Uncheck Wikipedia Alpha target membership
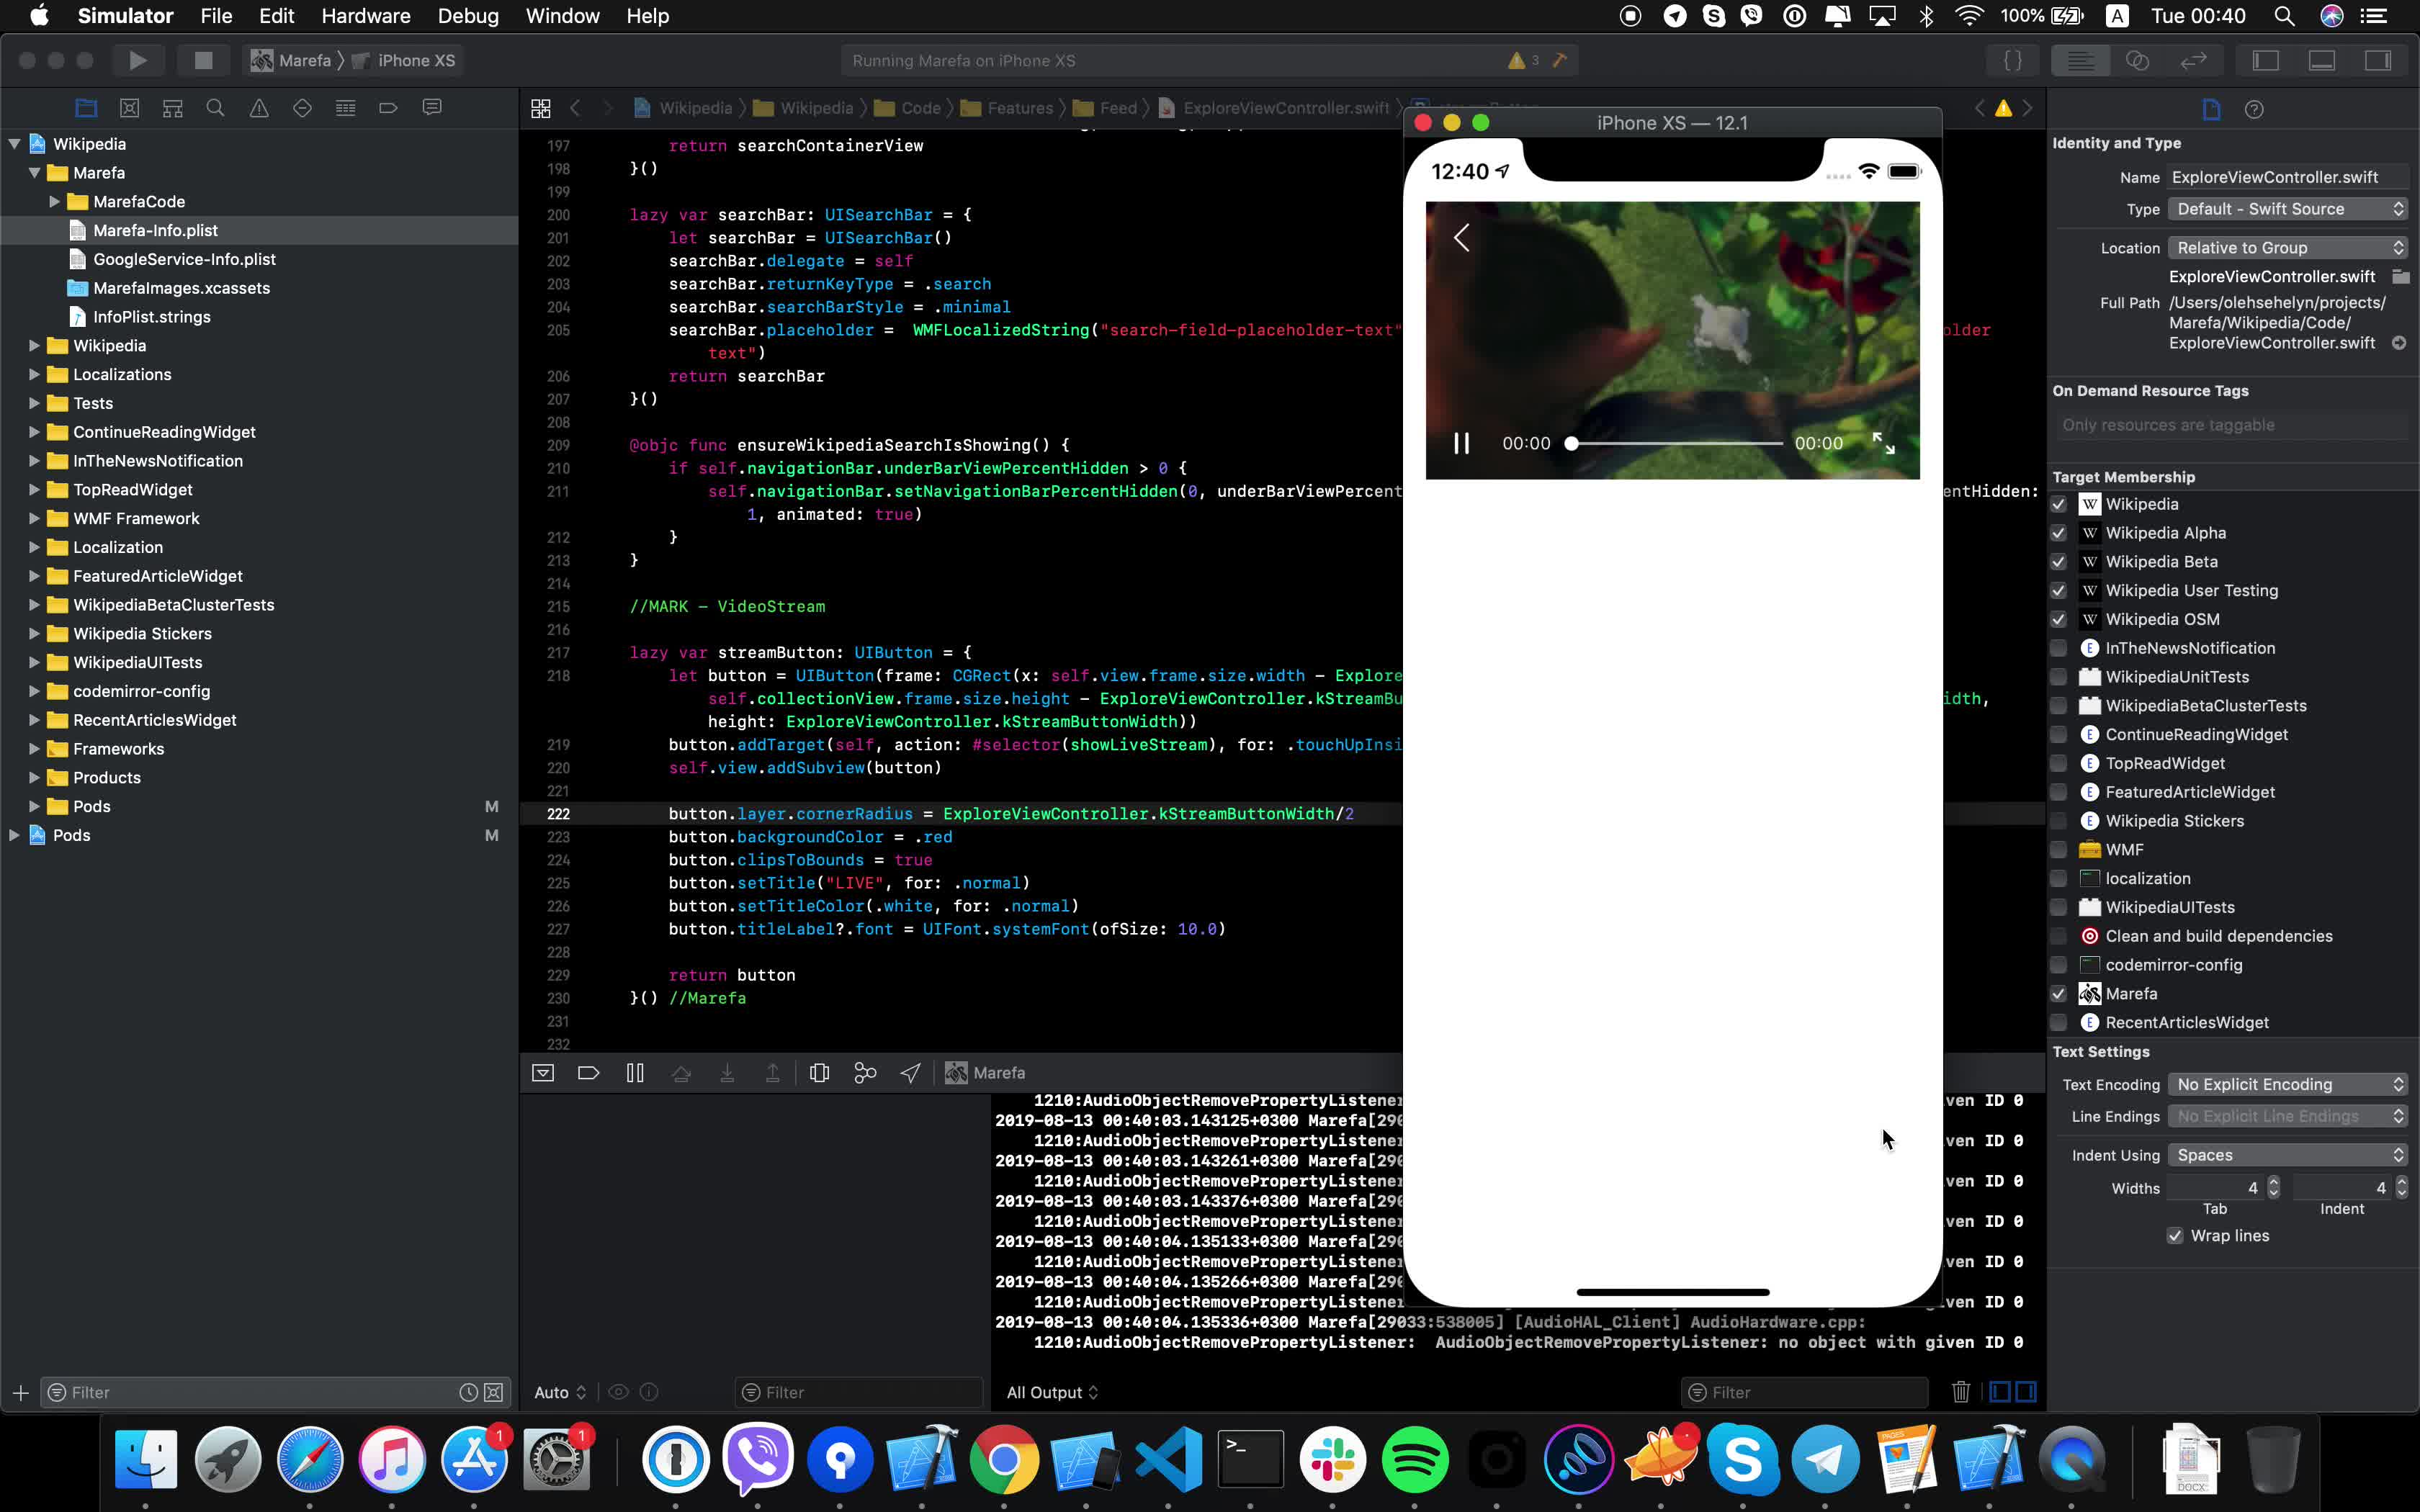This screenshot has height=1512, width=2420. tap(2058, 533)
